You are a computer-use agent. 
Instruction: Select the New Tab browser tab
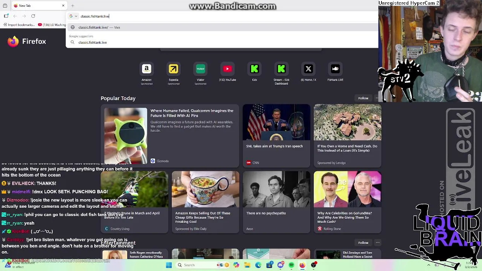tap(39, 6)
